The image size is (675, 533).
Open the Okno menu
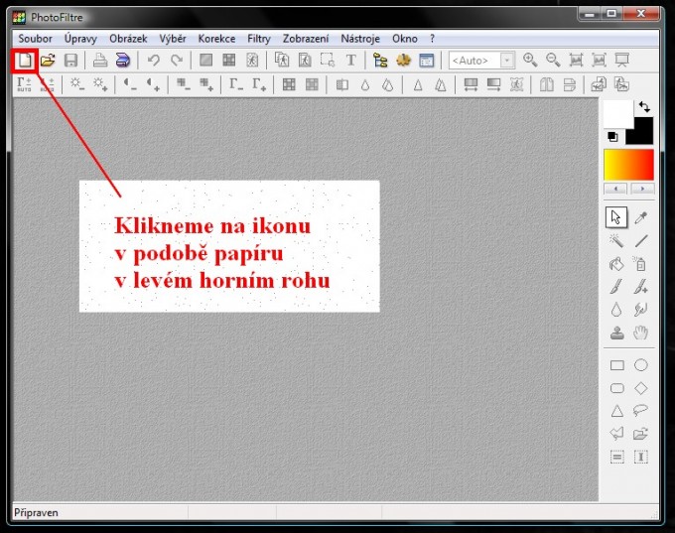click(405, 39)
